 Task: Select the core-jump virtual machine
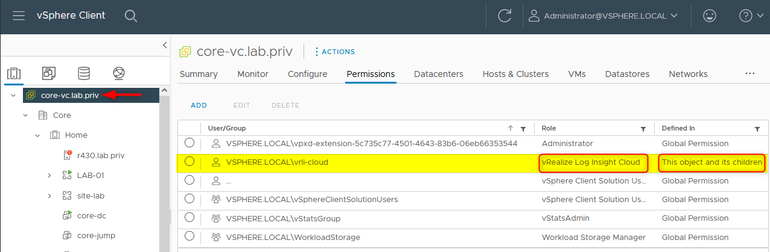click(96, 235)
